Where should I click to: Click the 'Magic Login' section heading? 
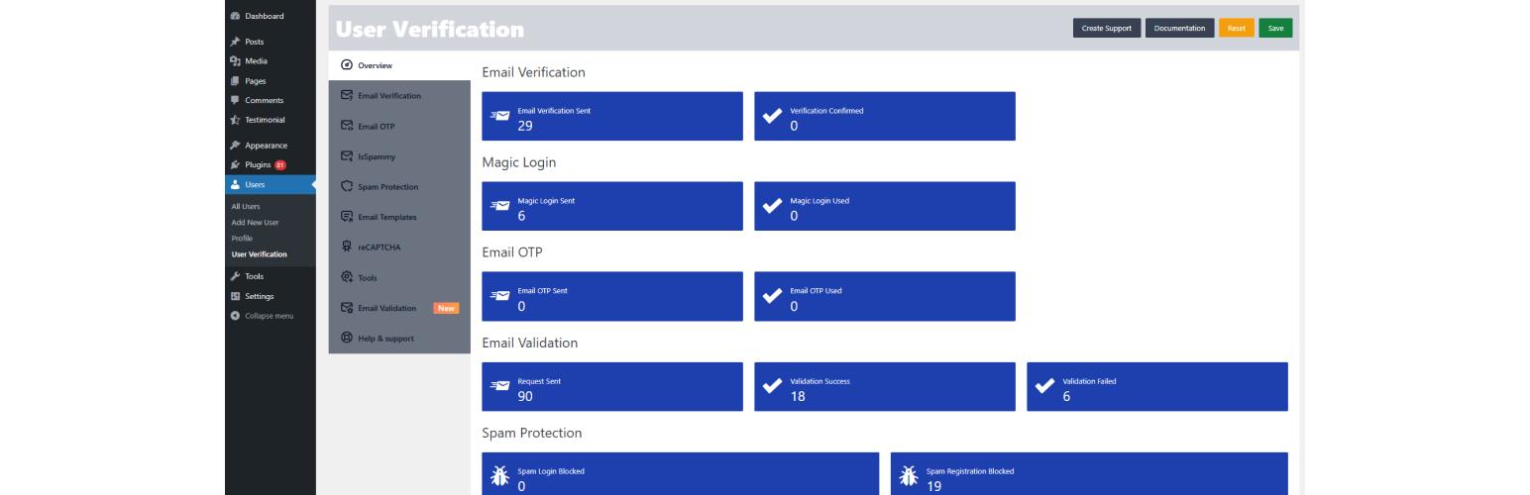tap(518, 162)
